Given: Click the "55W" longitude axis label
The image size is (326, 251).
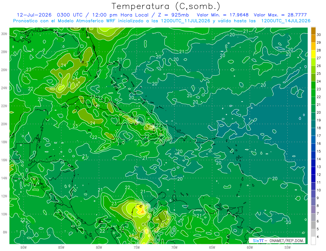Looking at the screenshot, I should pyautogui.click(x=287, y=247).
